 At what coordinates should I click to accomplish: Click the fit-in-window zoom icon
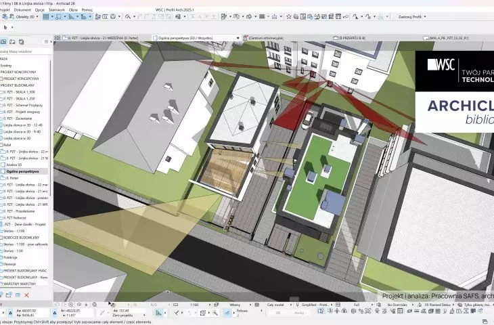click(94, 305)
